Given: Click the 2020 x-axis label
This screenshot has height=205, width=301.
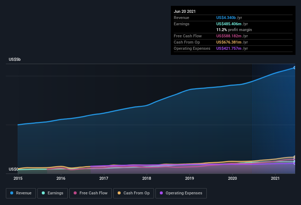Looking at the screenshot, I should point(232,178).
